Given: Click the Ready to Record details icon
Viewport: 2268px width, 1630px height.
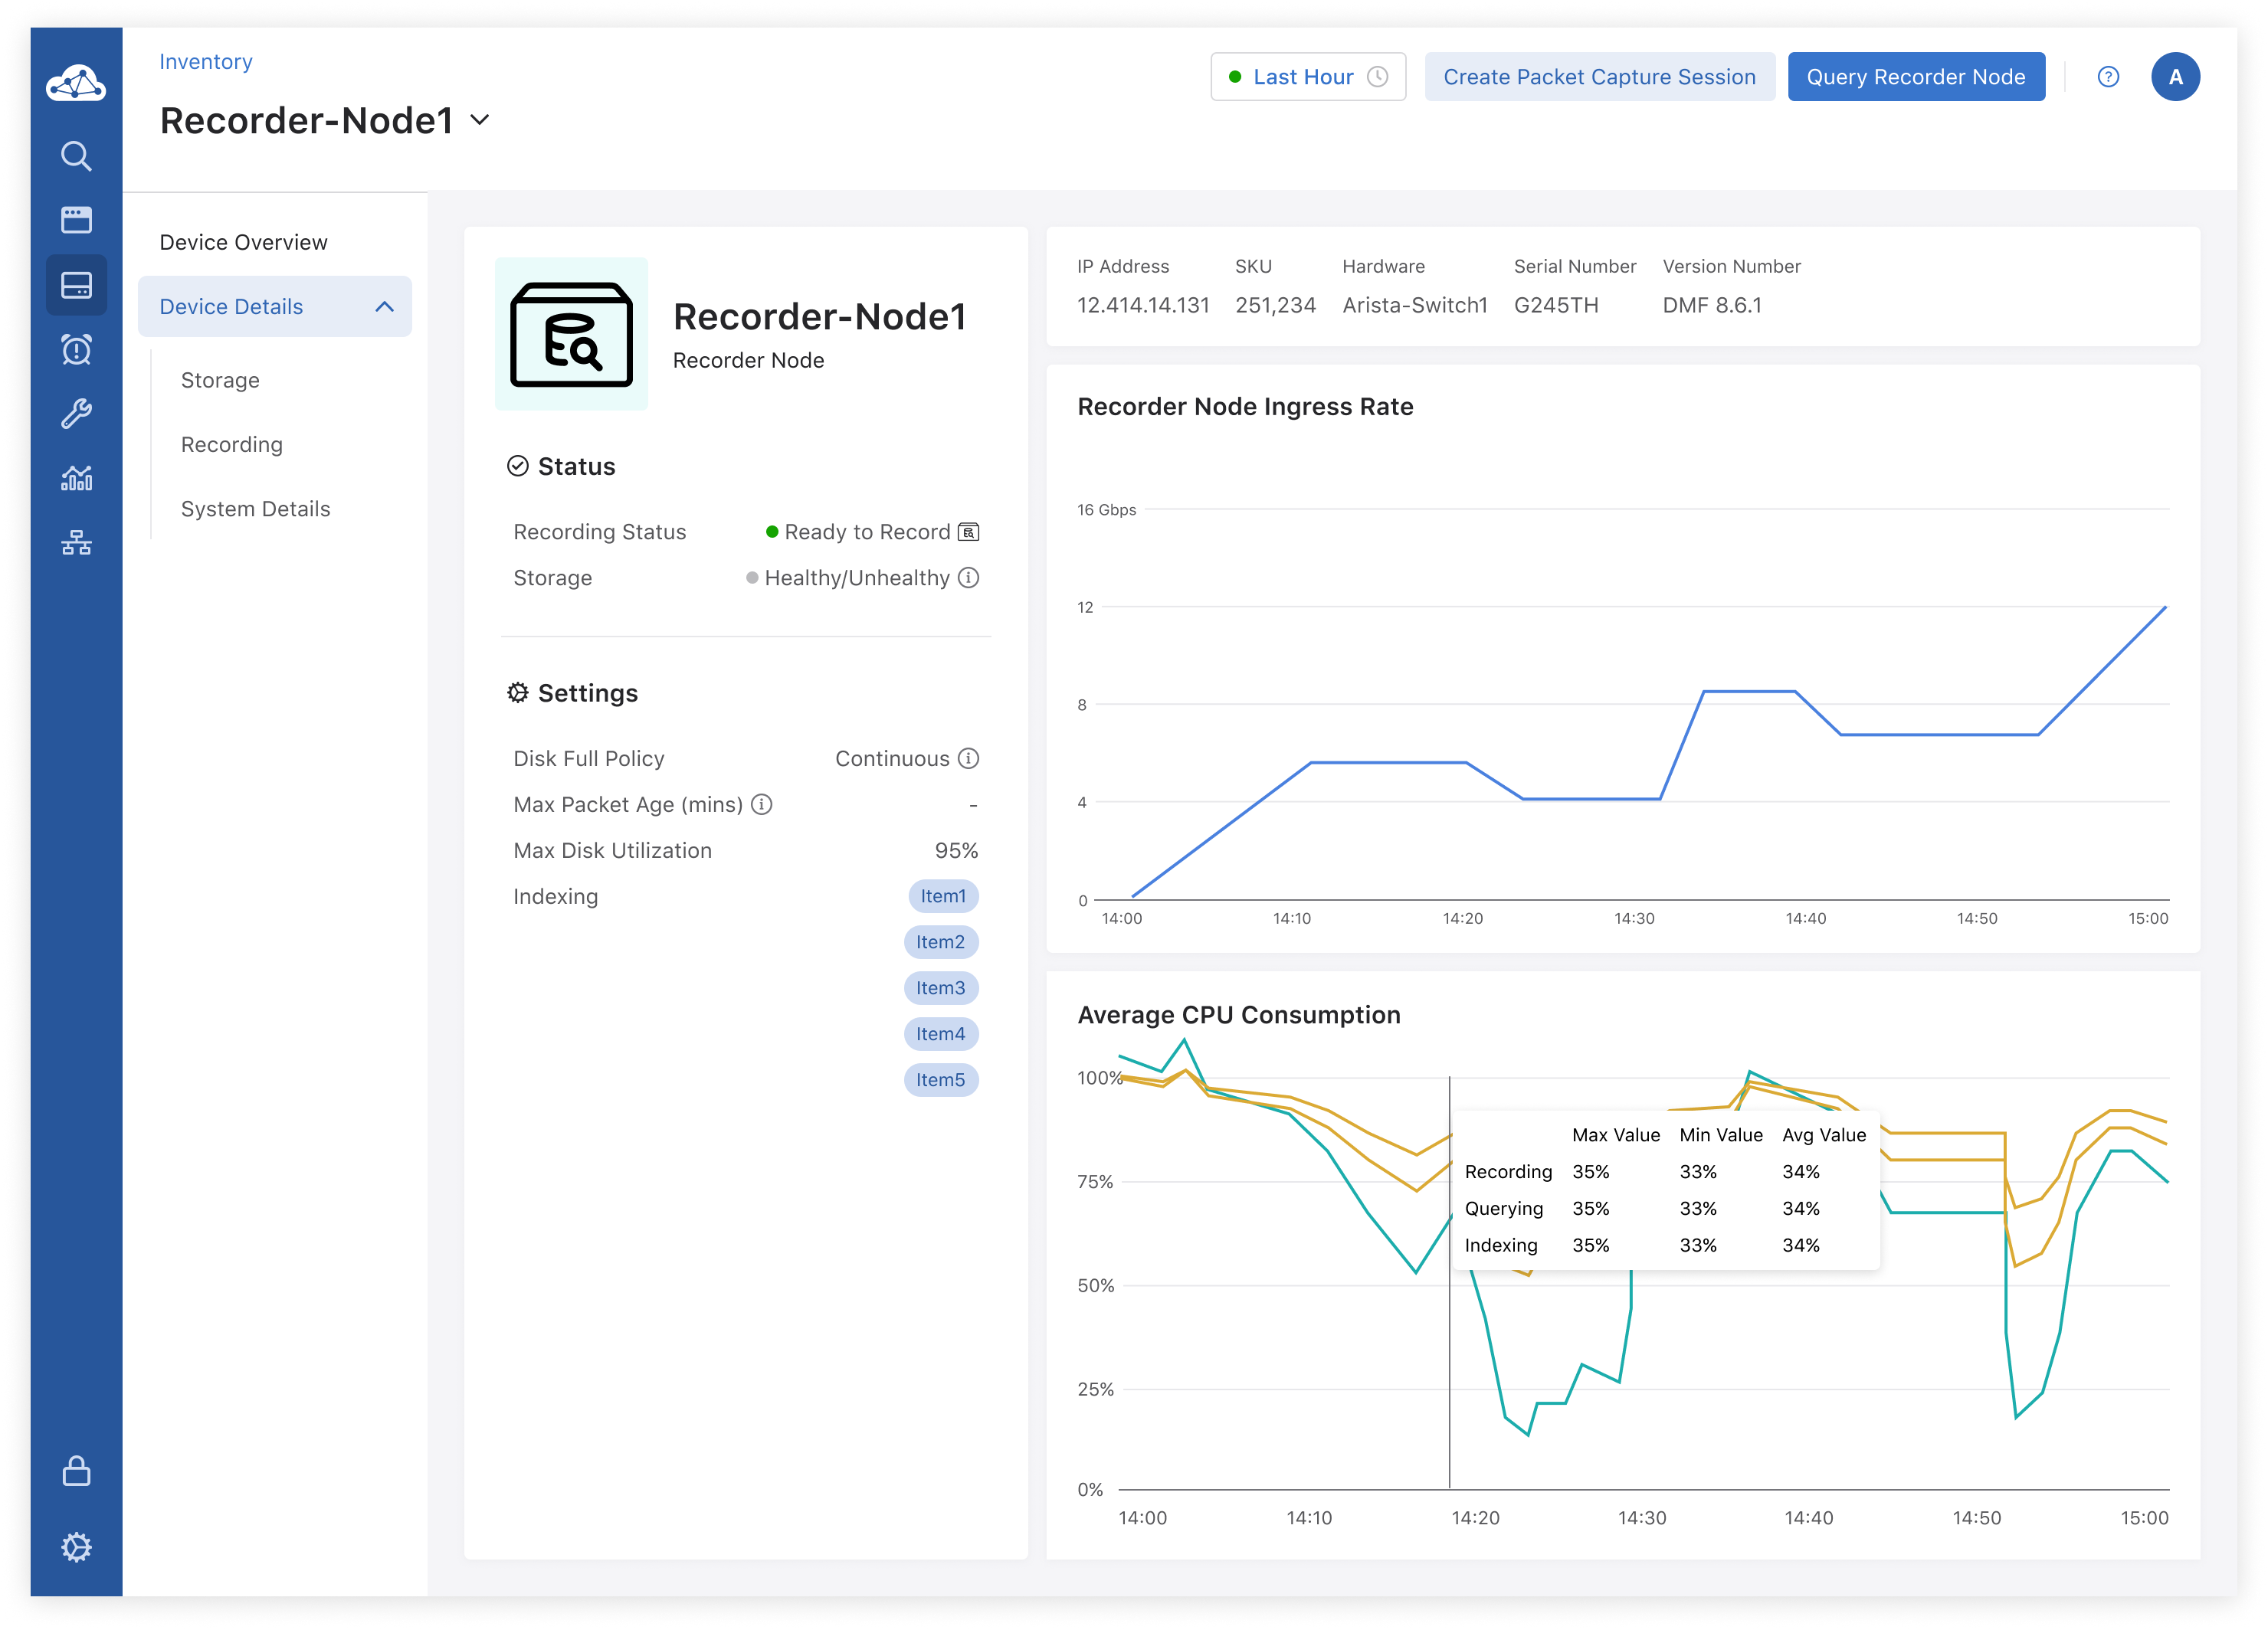Looking at the screenshot, I should [x=968, y=532].
